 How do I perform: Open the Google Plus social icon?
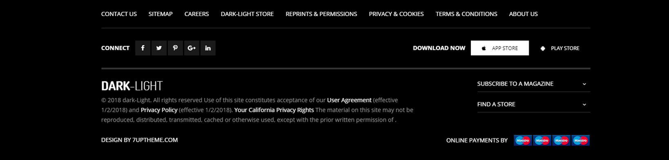192,48
